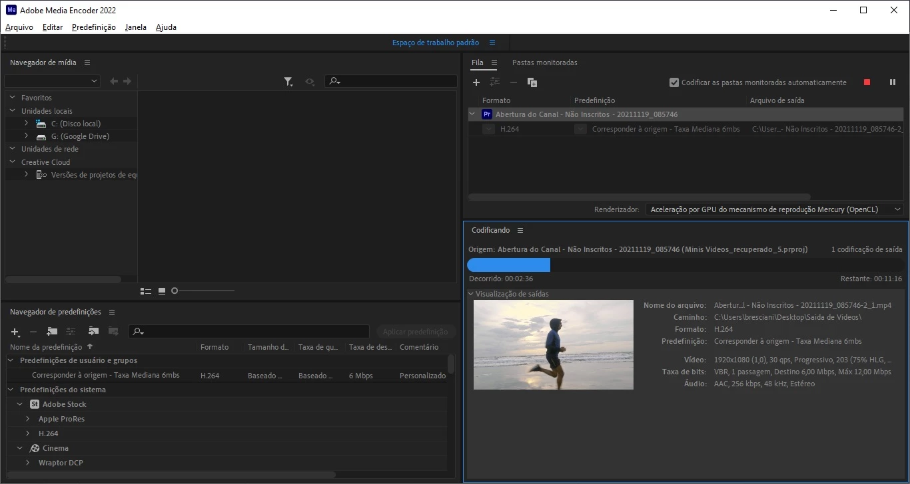Open preset settings icon
The image size is (910, 484).
(x=71, y=331)
